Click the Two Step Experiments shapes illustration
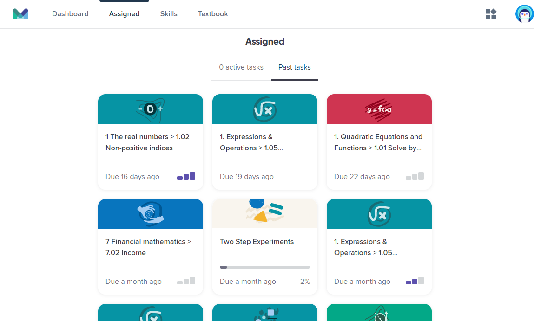Screen dimensions: 534x321 [x=264, y=211]
